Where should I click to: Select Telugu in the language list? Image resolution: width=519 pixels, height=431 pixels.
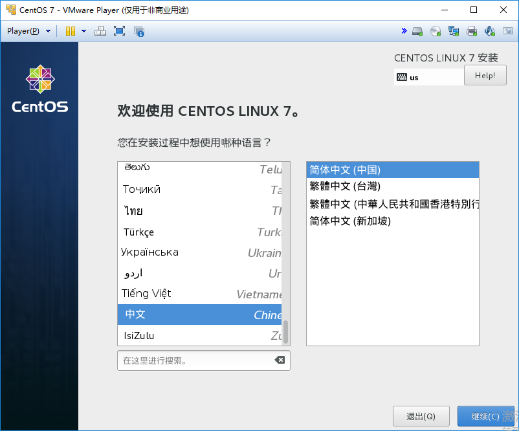click(199, 169)
